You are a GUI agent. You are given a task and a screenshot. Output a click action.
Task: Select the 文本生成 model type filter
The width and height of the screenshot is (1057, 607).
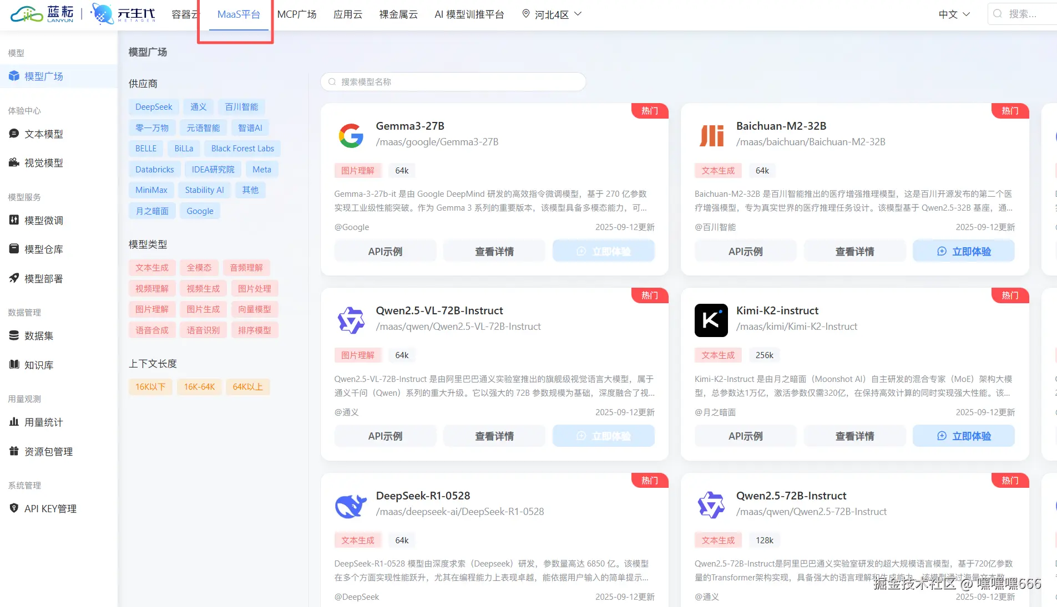(x=152, y=268)
